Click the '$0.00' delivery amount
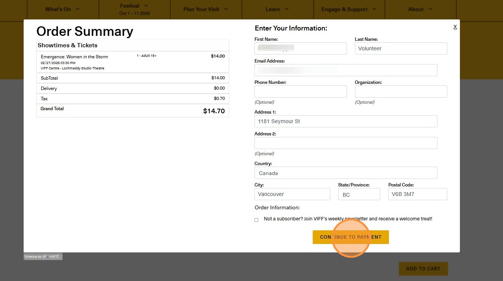503x281 pixels. (219, 88)
